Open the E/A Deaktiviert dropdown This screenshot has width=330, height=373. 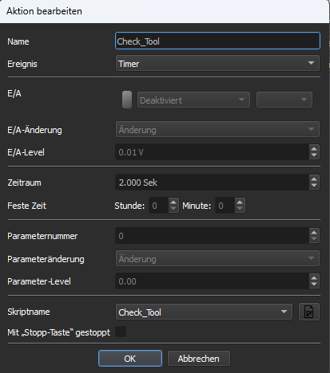(x=193, y=100)
